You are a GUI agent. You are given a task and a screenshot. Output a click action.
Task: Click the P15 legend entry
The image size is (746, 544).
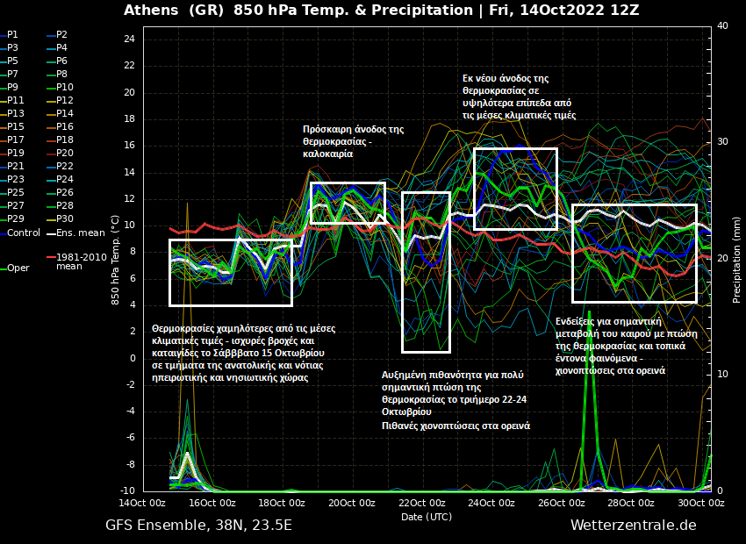click(12, 126)
